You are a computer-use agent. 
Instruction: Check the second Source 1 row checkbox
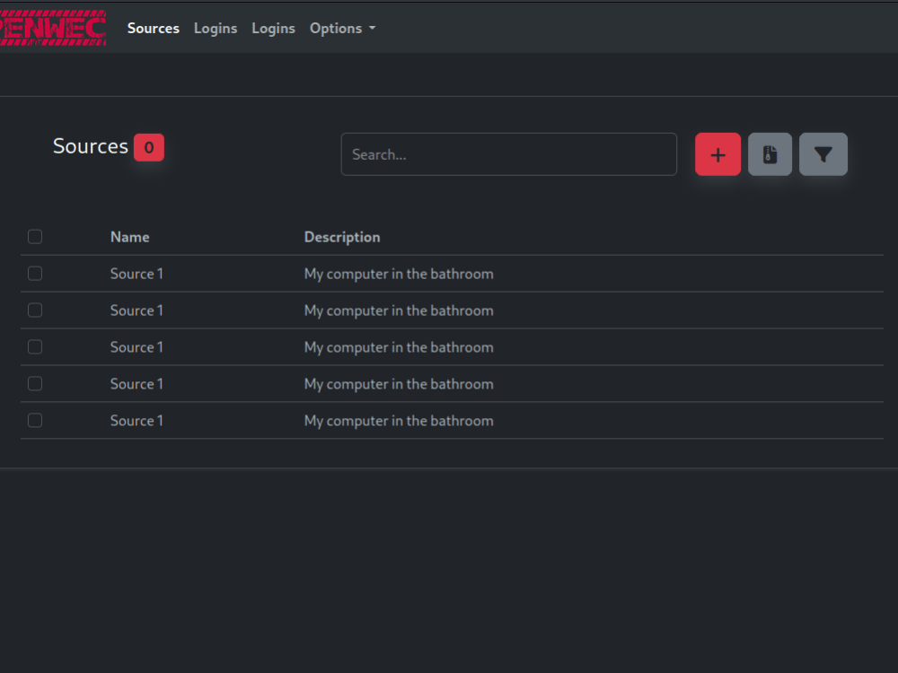[34, 310]
